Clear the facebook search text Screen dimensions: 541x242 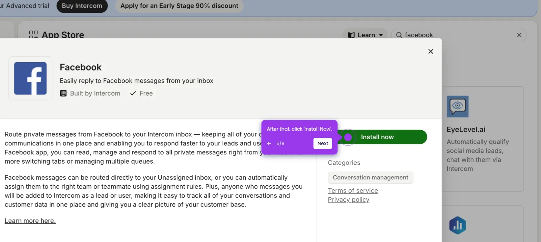(519, 35)
